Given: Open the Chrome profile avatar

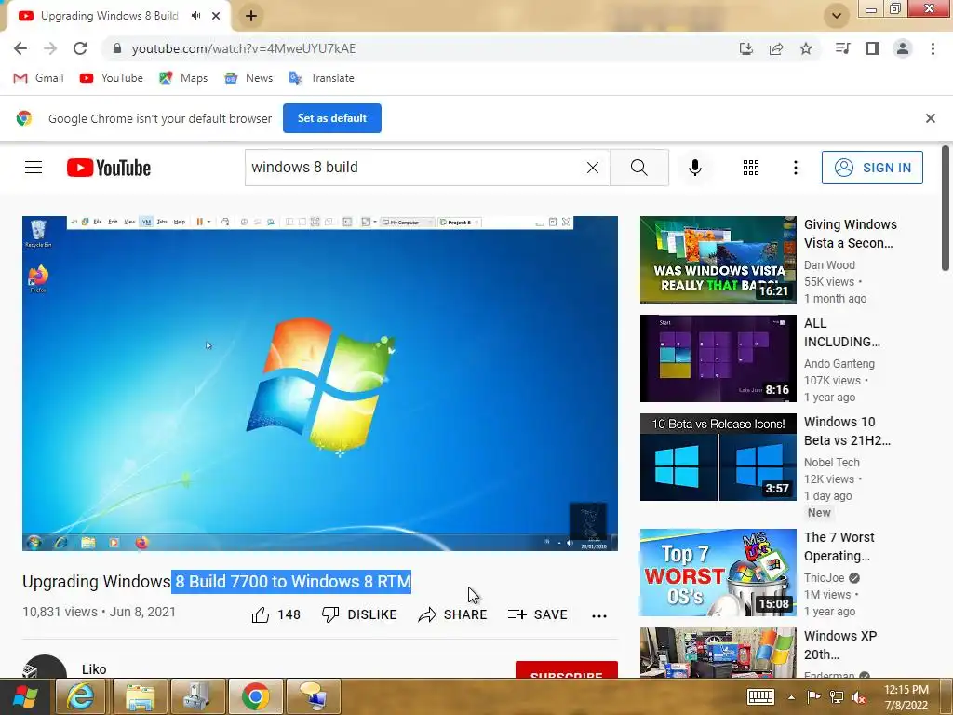Looking at the screenshot, I should pyautogui.click(x=903, y=48).
